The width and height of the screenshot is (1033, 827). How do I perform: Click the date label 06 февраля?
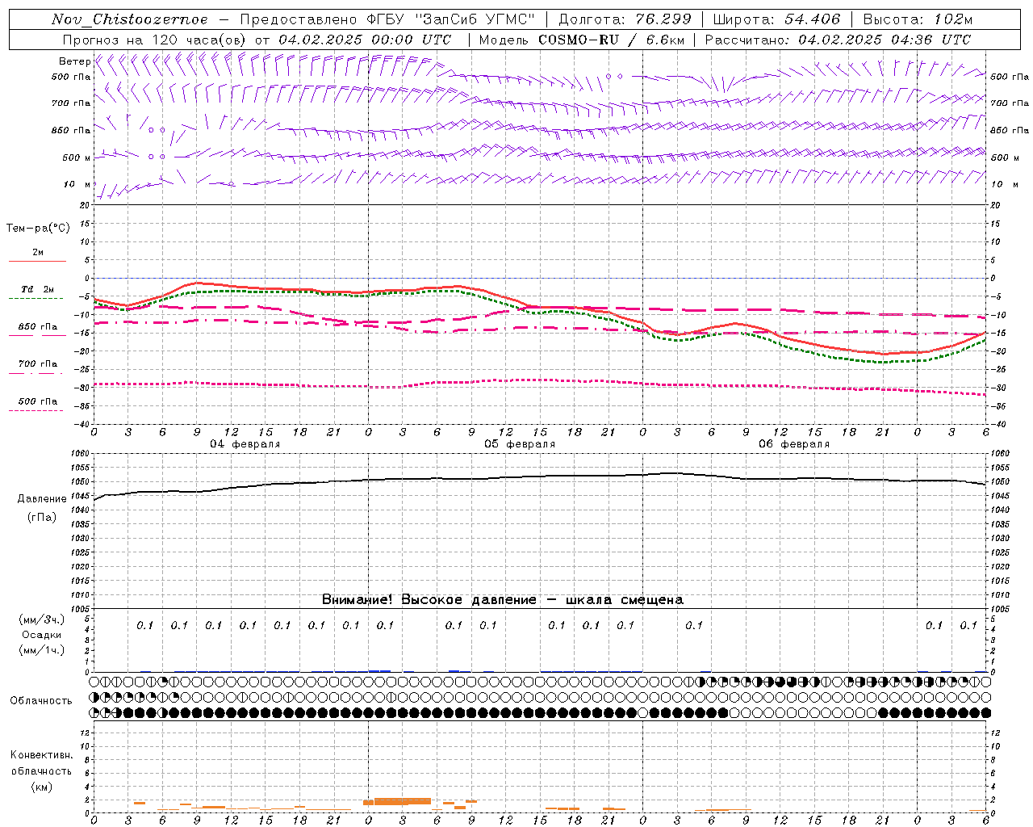[794, 444]
